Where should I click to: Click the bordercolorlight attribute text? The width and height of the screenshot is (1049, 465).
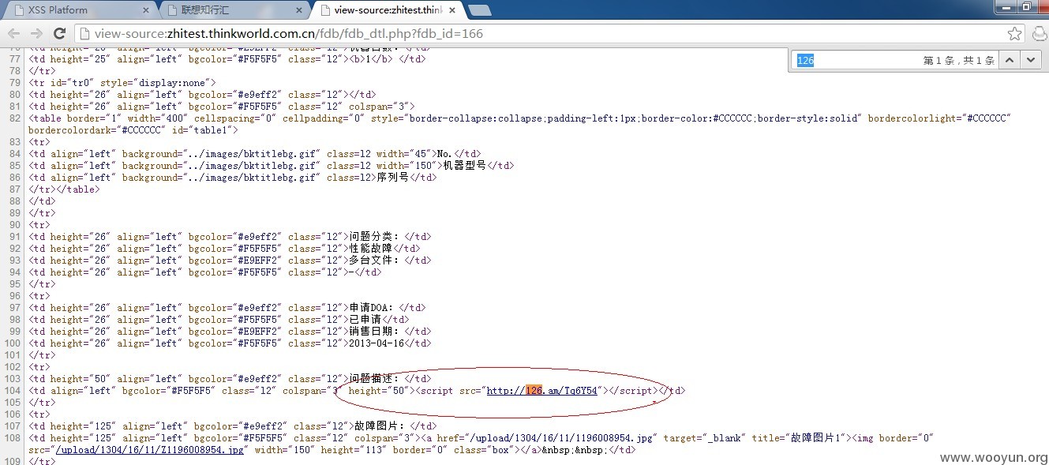tap(939, 118)
